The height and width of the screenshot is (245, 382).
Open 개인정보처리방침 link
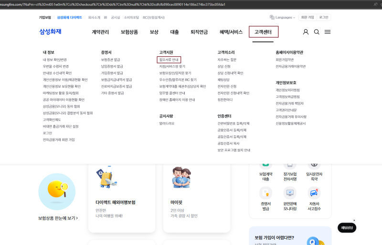[287, 90]
